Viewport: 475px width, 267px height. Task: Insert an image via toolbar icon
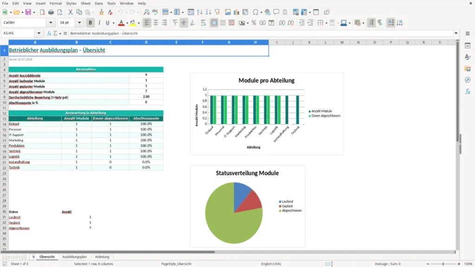pos(228,12)
